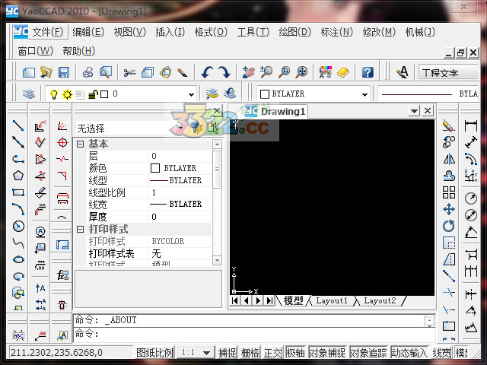The width and height of the screenshot is (487, 365).
Task: Toggle 正交 ortho mode
Action: click(x=273, y=353)
